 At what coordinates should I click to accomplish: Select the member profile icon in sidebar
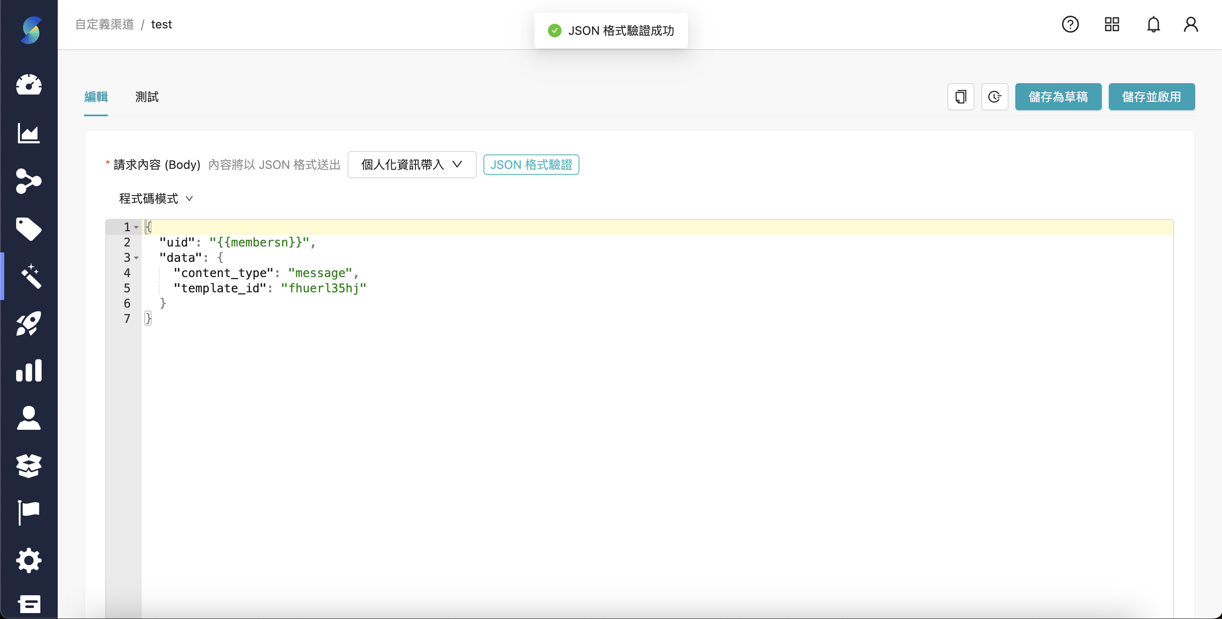click(x=29, y=418)
